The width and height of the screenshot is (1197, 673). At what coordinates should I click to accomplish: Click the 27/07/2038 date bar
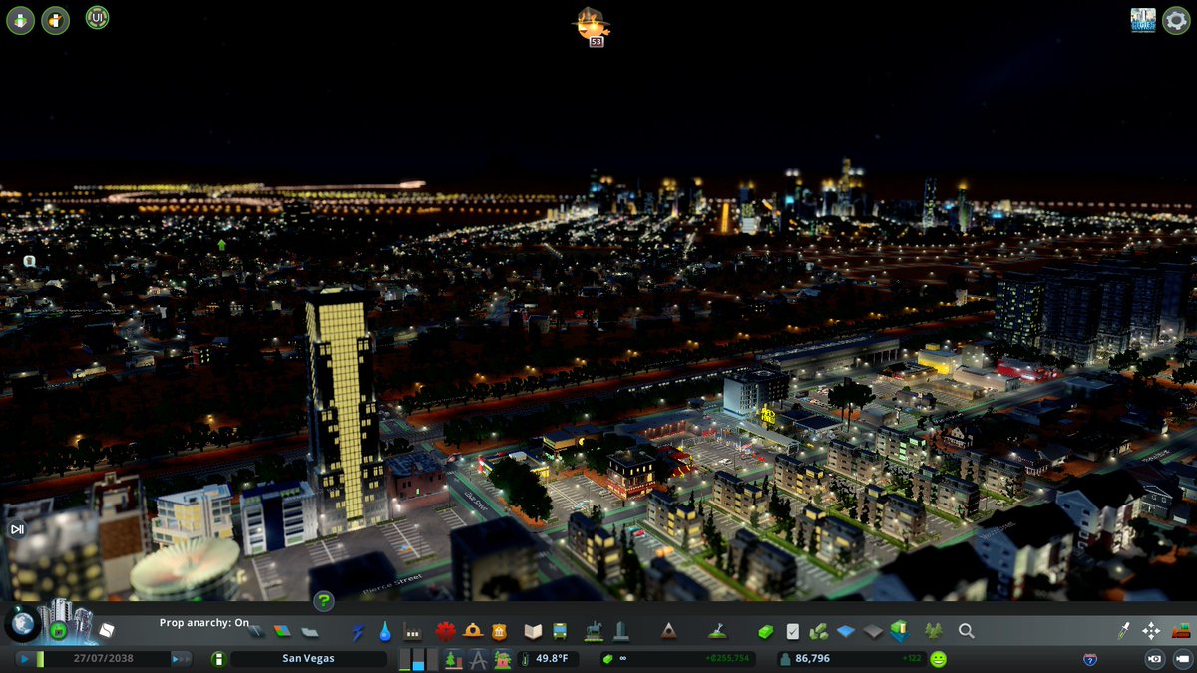[104, 659]
